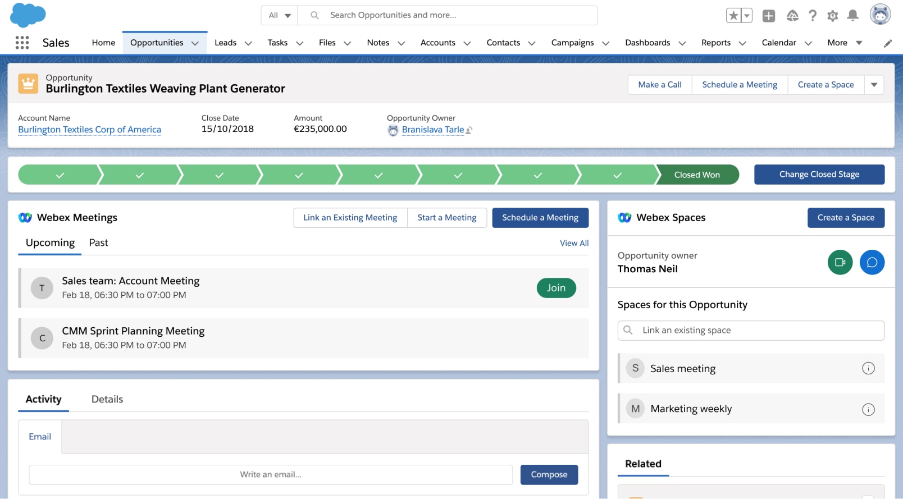Click the Webex Spaces logo icon
This screenshot has width=903, height=499.
tap(624, 218)
